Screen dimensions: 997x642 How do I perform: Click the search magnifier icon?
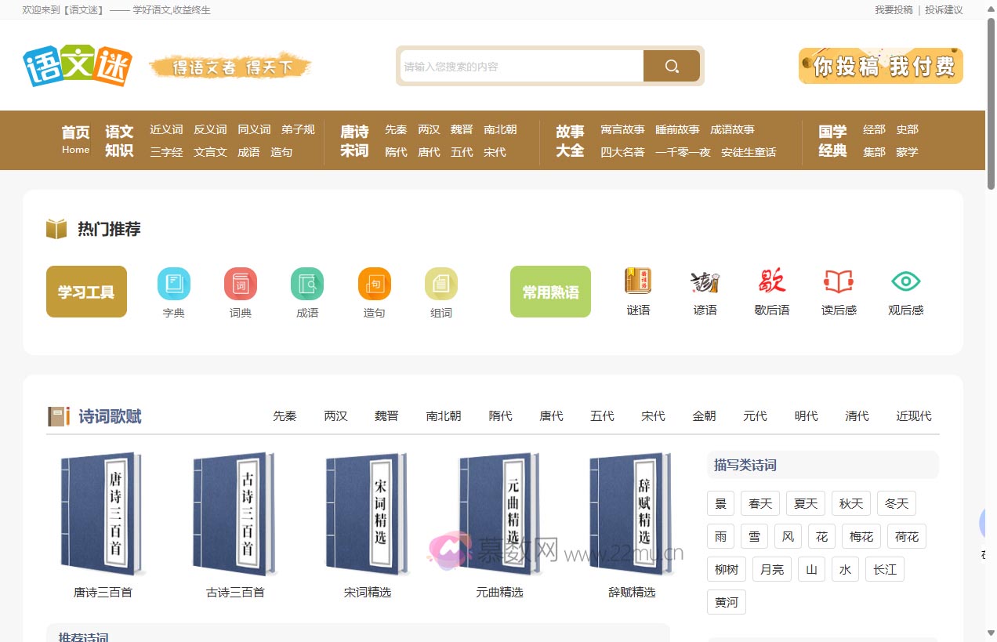[x=671, y=66]
